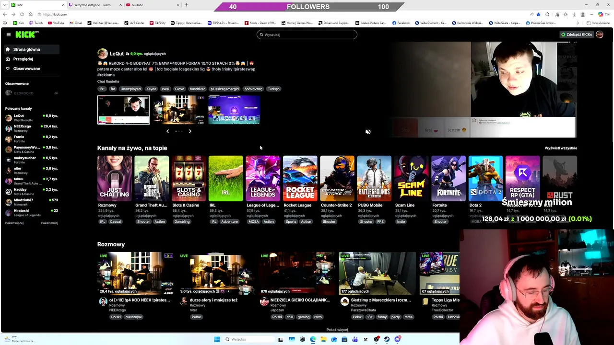The height and width of the screenshot is (345, 614).
Task: Expand sidebar list with Pokaż więcej
Action: point(14,223)
